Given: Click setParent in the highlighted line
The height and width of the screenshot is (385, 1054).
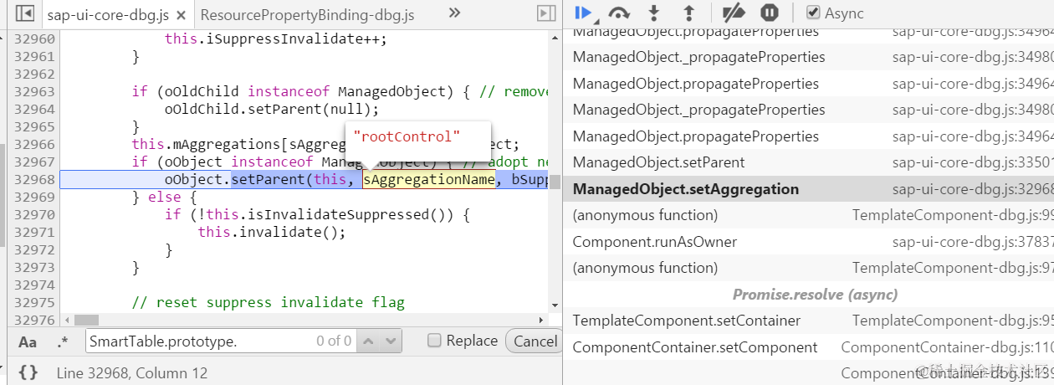Looking at the screenshot, I should [x=269, y=180].
